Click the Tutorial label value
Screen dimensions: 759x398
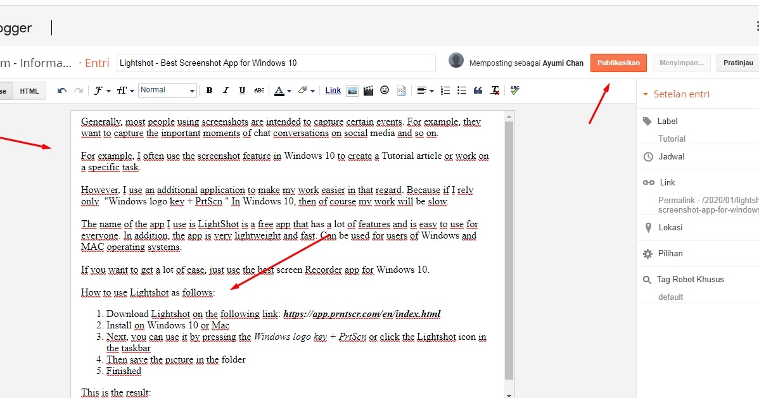[x=672, y=139]
